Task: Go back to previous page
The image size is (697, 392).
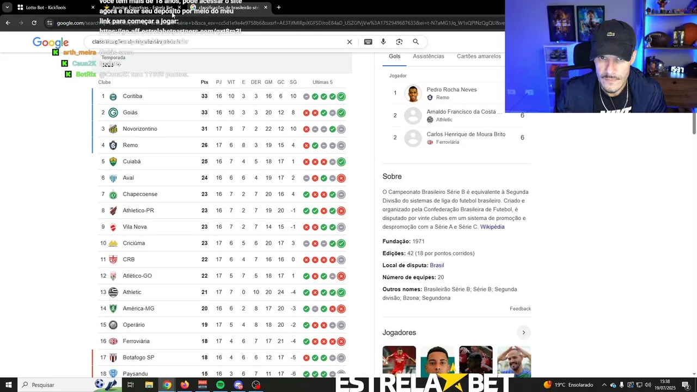Action: (x=8, y=23)
